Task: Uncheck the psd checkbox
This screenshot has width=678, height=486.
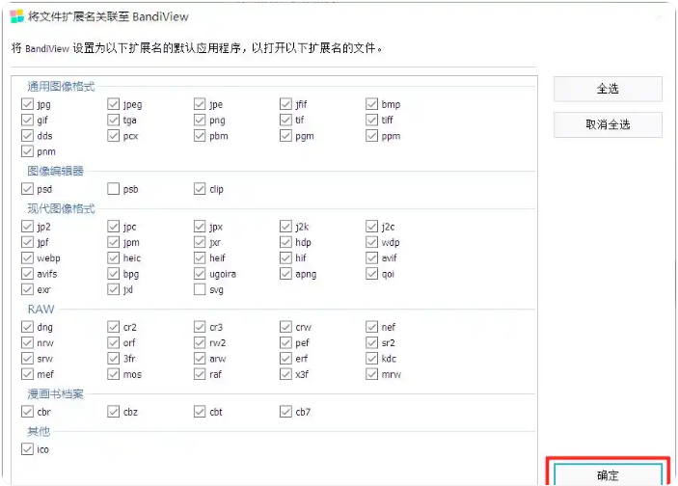Action: point(27,189)
